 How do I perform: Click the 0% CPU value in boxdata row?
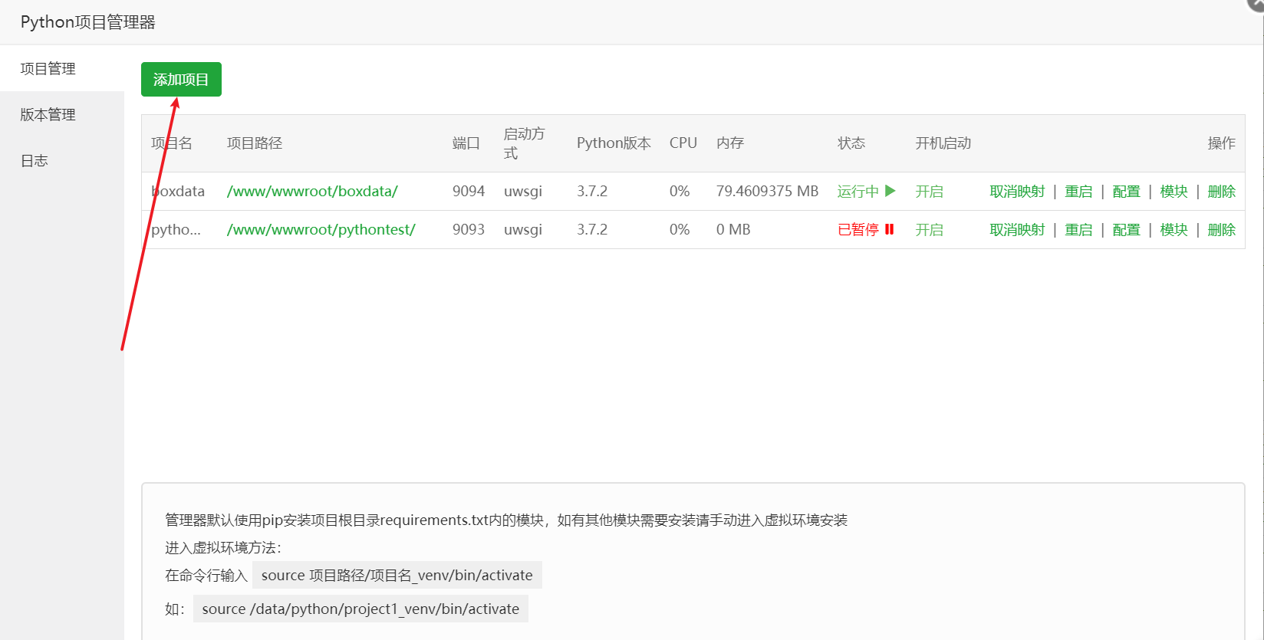click(680, 192)
